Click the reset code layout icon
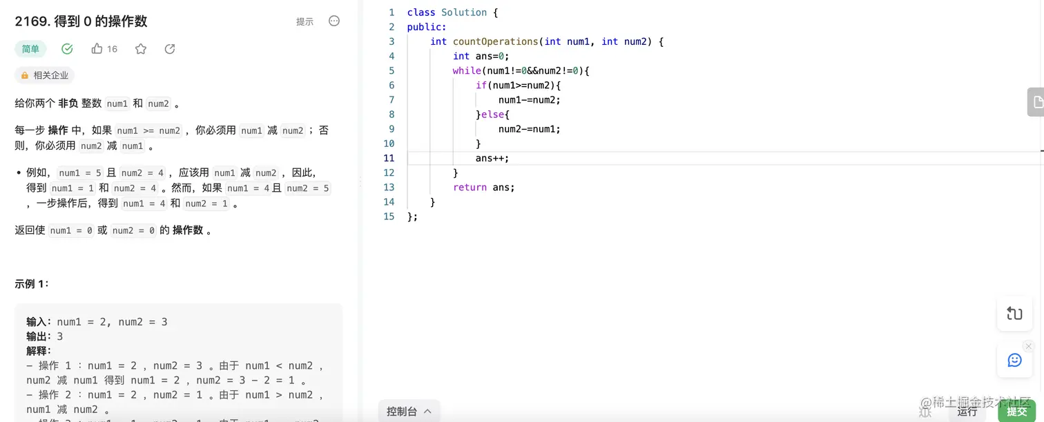The width and height of the screenshot is (1044, 422). tap(1014, 314)
